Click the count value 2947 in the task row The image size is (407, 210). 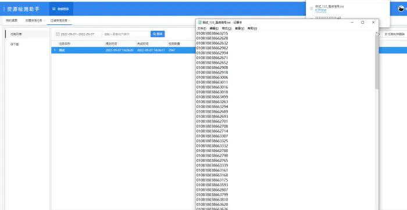[172, 50]
